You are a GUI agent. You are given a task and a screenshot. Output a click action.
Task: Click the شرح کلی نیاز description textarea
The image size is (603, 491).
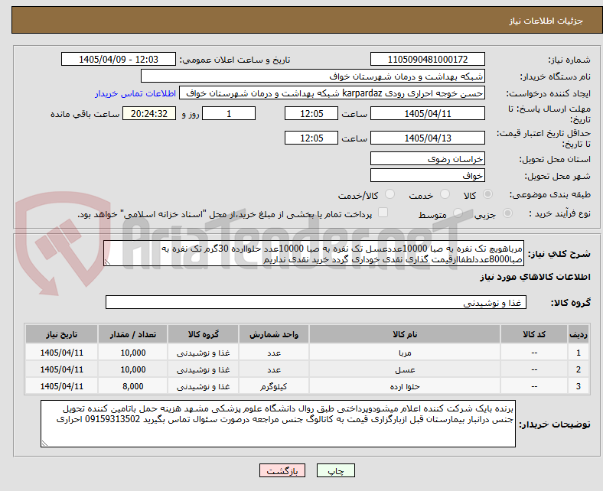(x=314, y=254)
